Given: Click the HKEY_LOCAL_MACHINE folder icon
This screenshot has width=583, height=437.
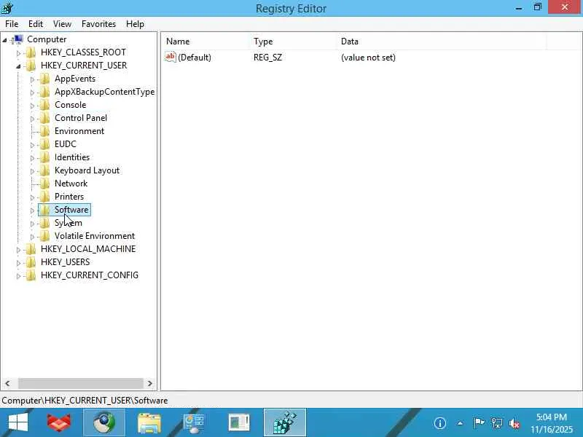Looking at the screenshot, I should (x=31, y=249).
